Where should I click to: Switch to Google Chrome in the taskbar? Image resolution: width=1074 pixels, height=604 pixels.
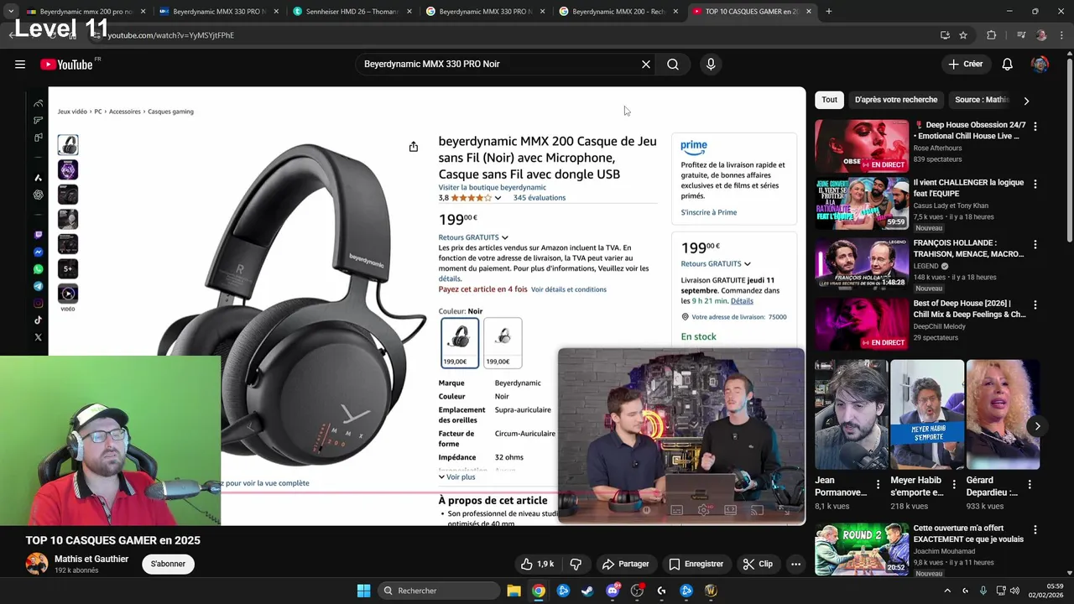coord(539,591)
